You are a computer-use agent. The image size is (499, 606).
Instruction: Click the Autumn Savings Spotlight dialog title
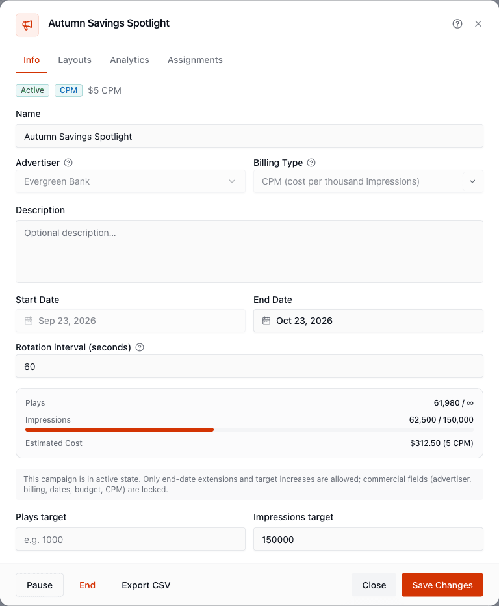tap(109, 23)
